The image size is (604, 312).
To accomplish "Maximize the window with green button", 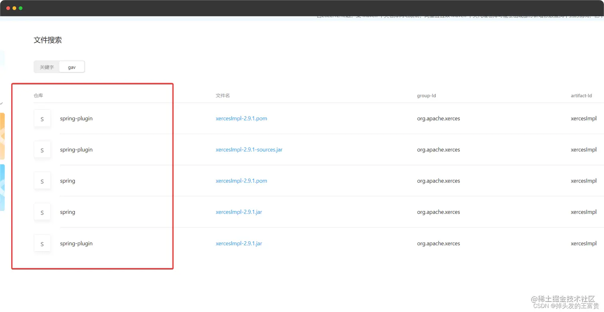I will 21,8.
